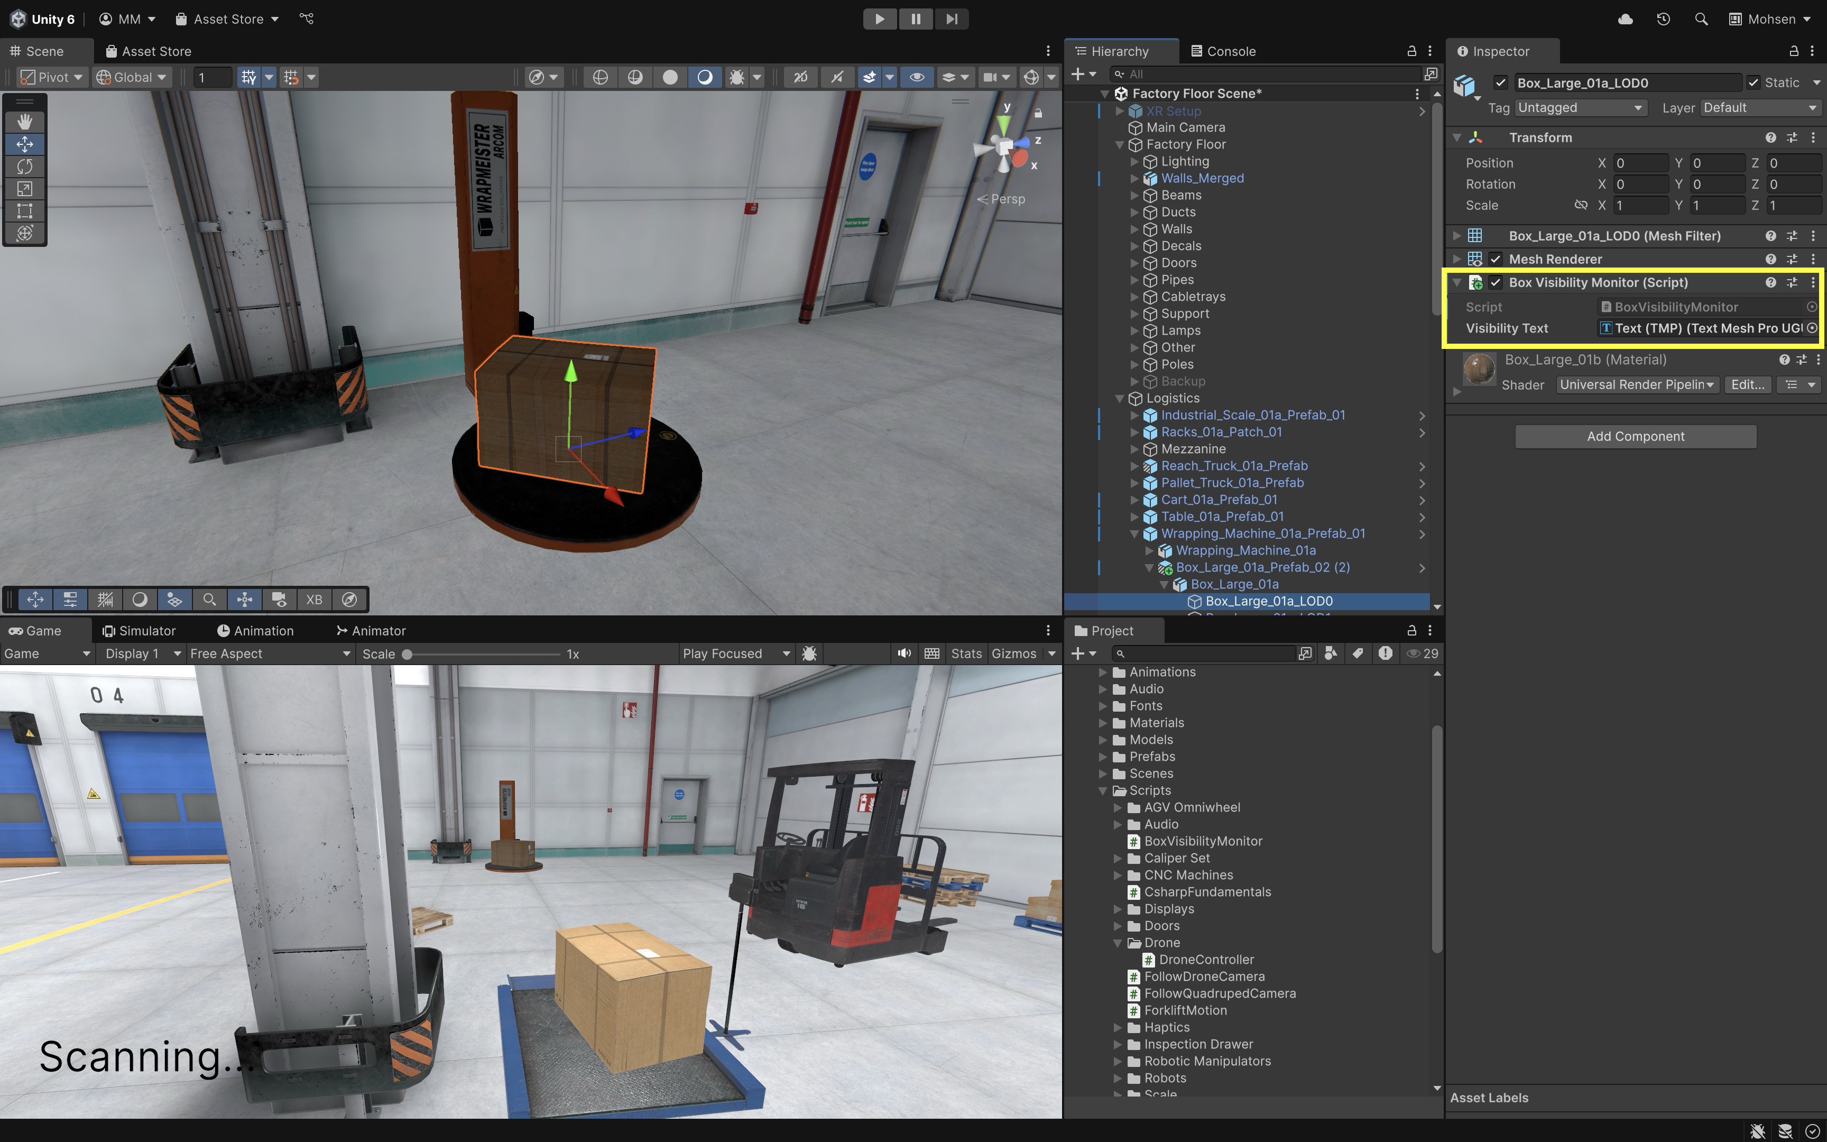1827x1142 pixels.
Task: Click the Play button
Action: (x=880, y=19)
